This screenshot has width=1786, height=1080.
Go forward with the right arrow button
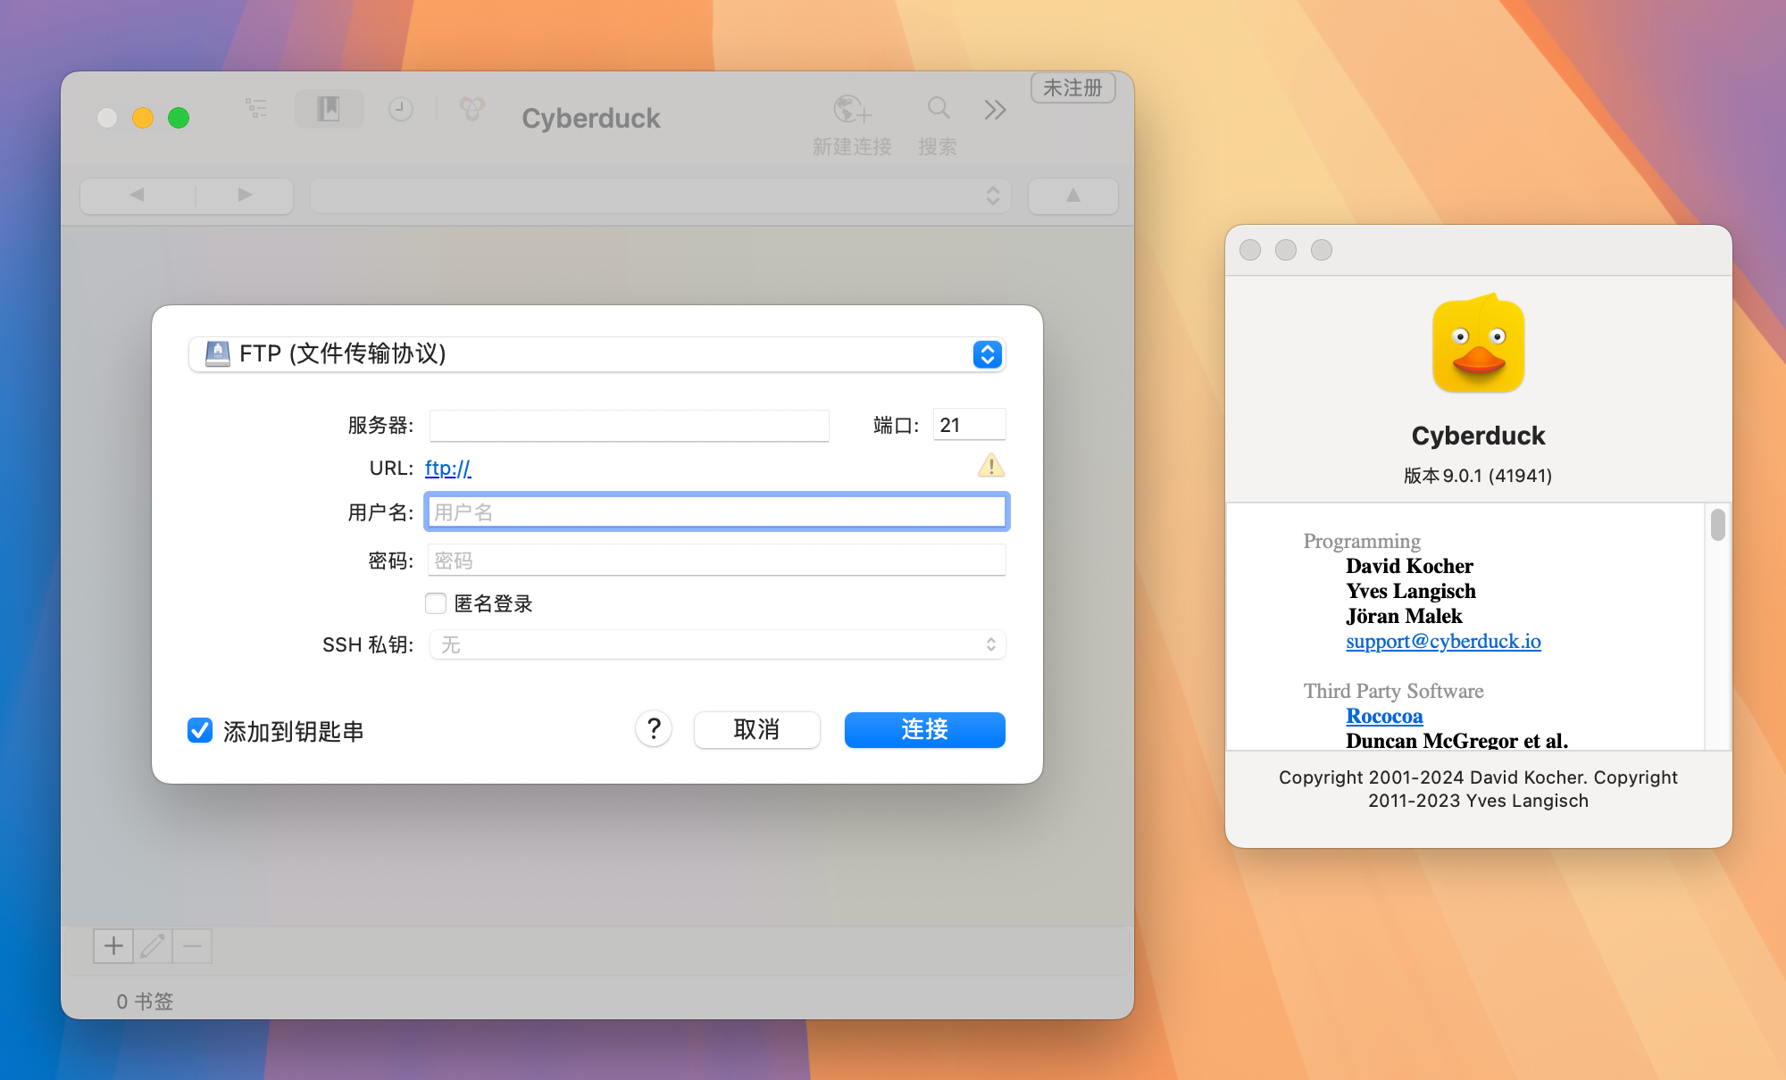(x=245, y=195)
